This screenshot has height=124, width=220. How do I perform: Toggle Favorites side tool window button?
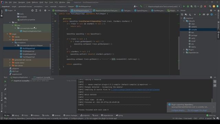(1, 108)
